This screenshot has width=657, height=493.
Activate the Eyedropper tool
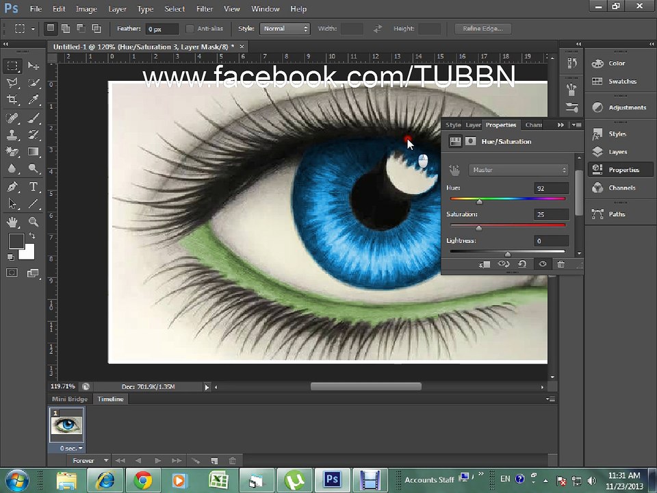[34, 99]
